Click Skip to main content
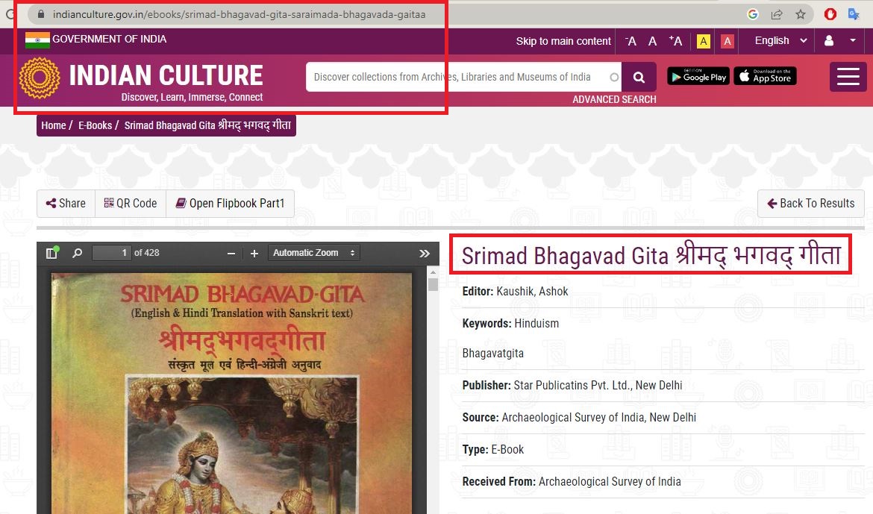 point(563,41)
